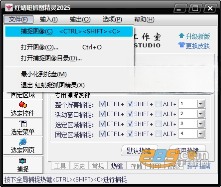Toggle CTRL+ for 活动窗口捕捉
The image size is (221, 187).
(102, 114)
